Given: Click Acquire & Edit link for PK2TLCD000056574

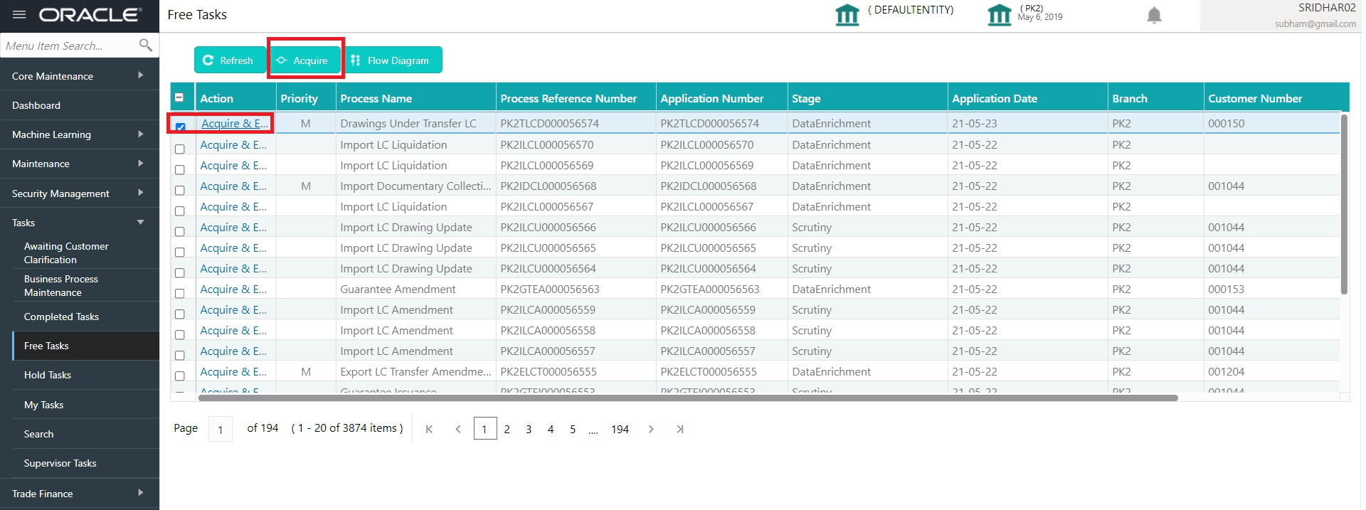Looking at the screenshot, I should (x=235, y=123).
